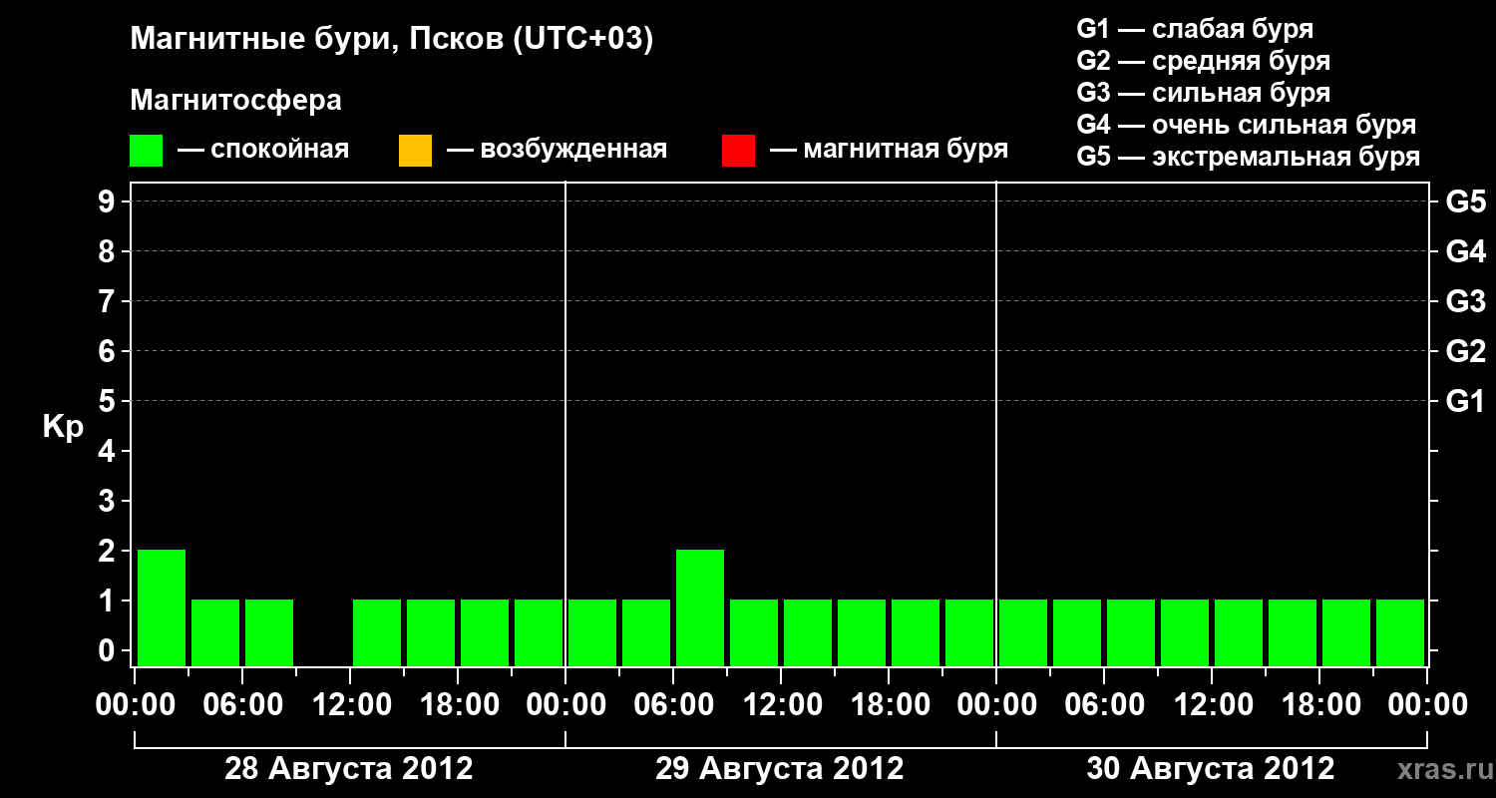This screenshot has width=1496, height=798.
Task: Click the 03:00–06:00 bar on 28 August
Action: (x=215, y=632)
